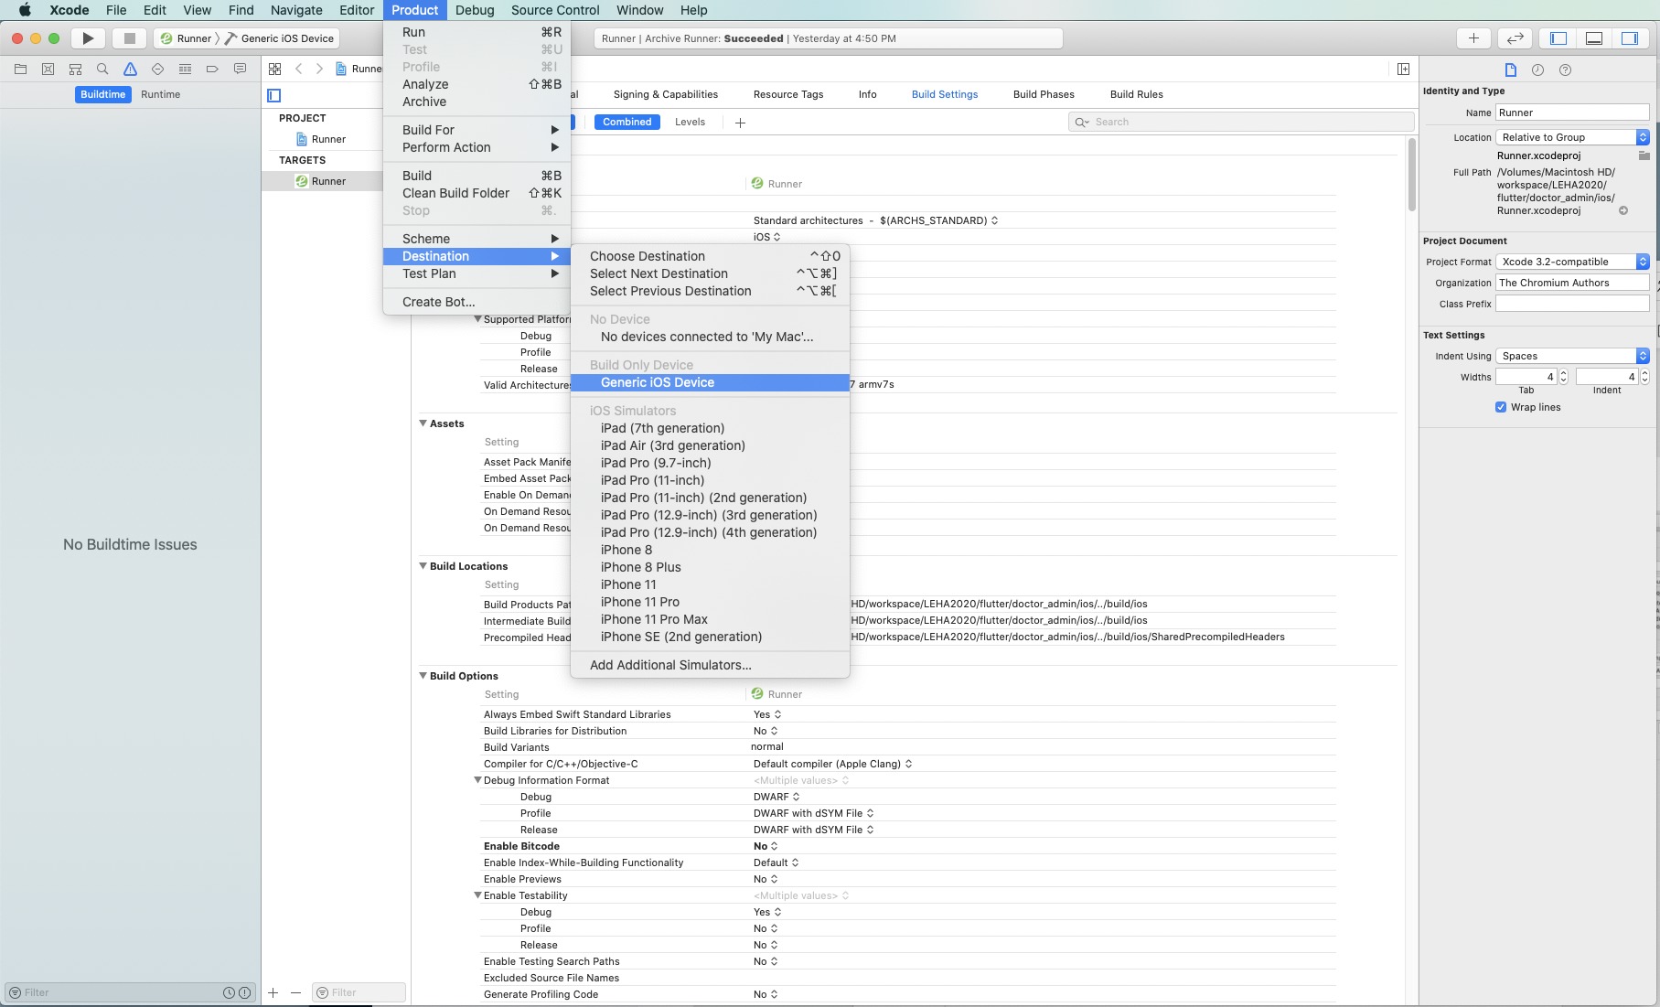The height and width of the screenshot is (1007, 1660).
Task: Go forward in editor history
Action: 319,69
